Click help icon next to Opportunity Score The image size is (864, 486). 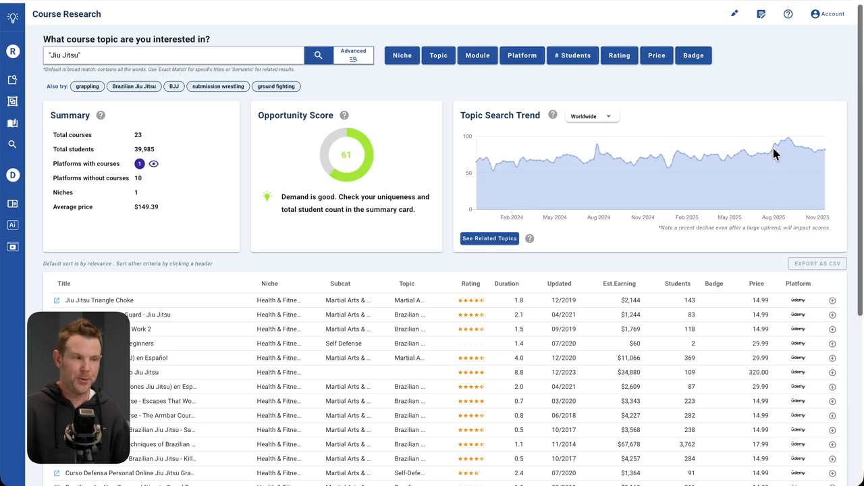pyautogui.click(x=344, y=115)
